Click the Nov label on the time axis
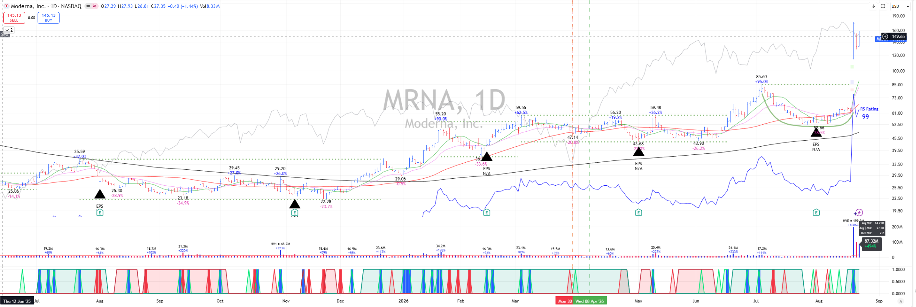This screenshot has height=307, width=916. coord(286,301)
